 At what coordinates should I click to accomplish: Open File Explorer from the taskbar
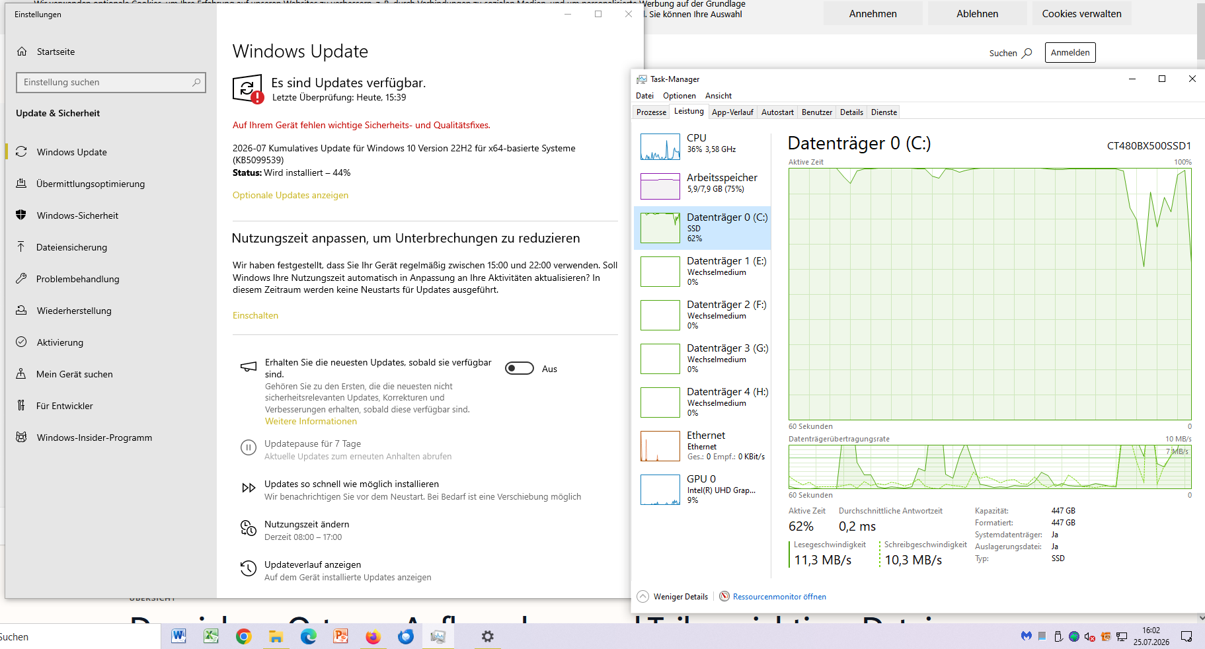tap(276, 636)
